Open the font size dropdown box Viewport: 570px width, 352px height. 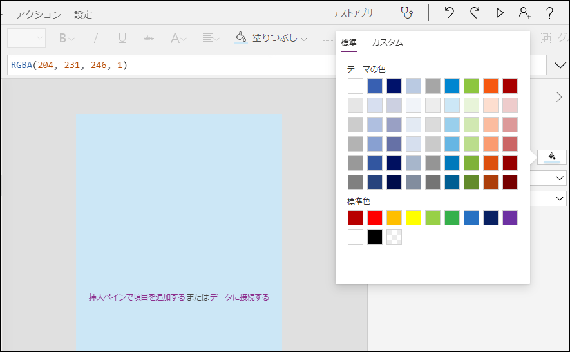pyautogui.click(x=26, y=38)
